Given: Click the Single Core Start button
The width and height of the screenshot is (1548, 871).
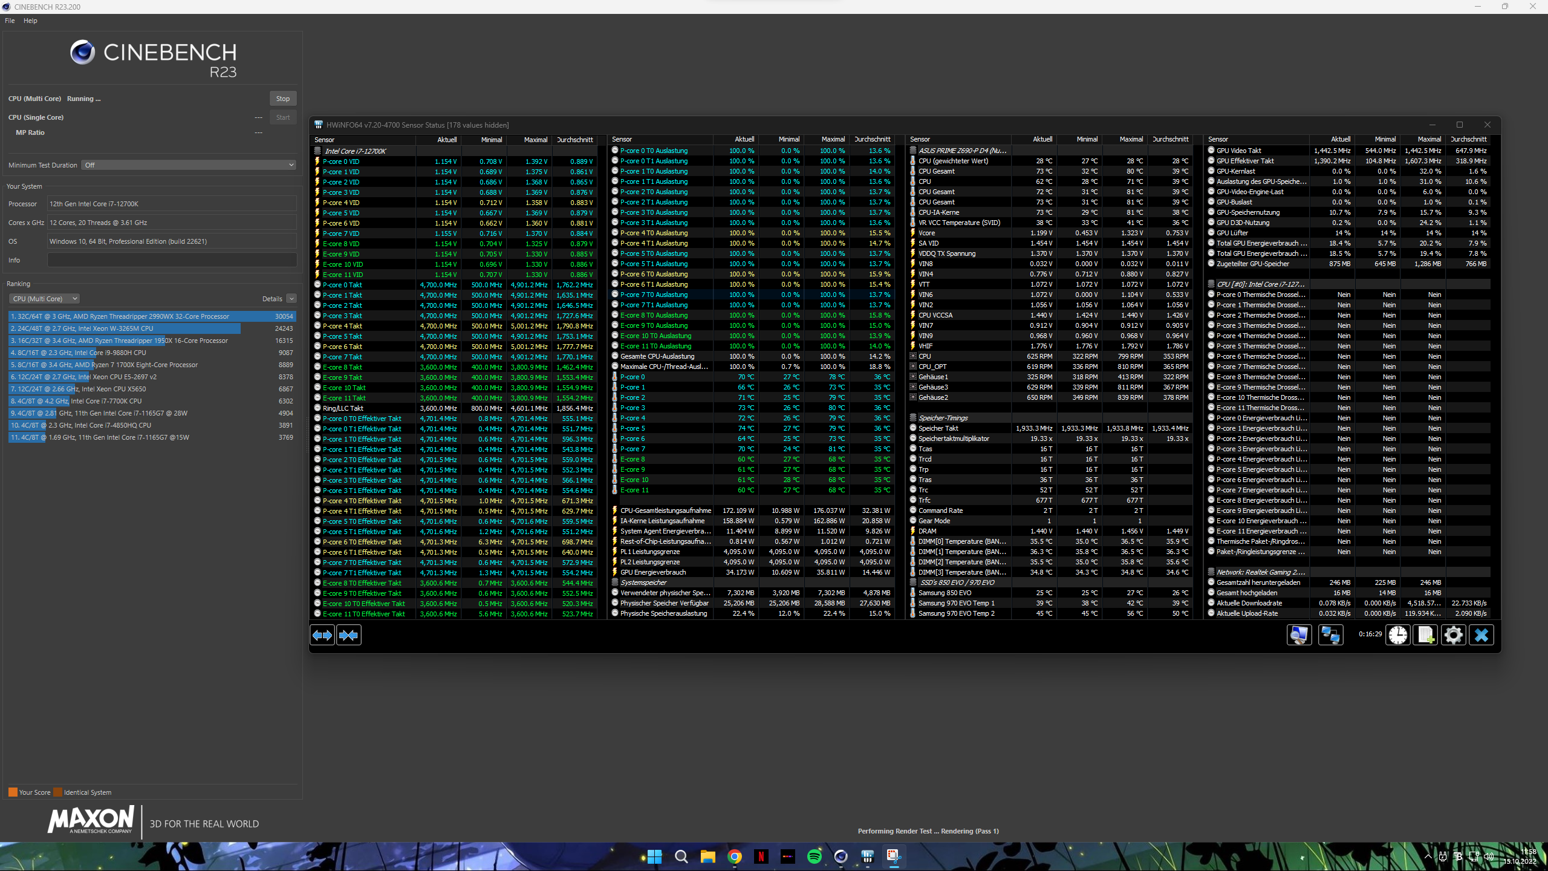Looking at the screenshot, I should coord(282,117).
